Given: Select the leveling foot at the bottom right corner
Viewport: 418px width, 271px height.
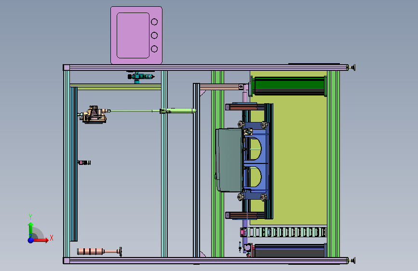Looking at the screenshot, I should tap(352, 260).
